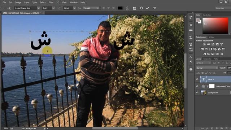
Task: Add a Color Balance adjustment
Action: [206, 49]
